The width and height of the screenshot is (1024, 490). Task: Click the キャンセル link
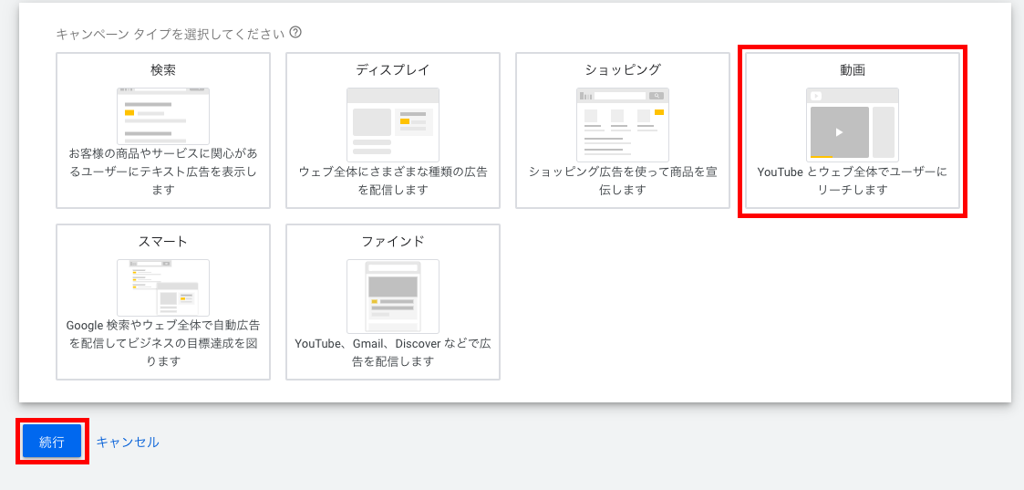coord(128,442)
